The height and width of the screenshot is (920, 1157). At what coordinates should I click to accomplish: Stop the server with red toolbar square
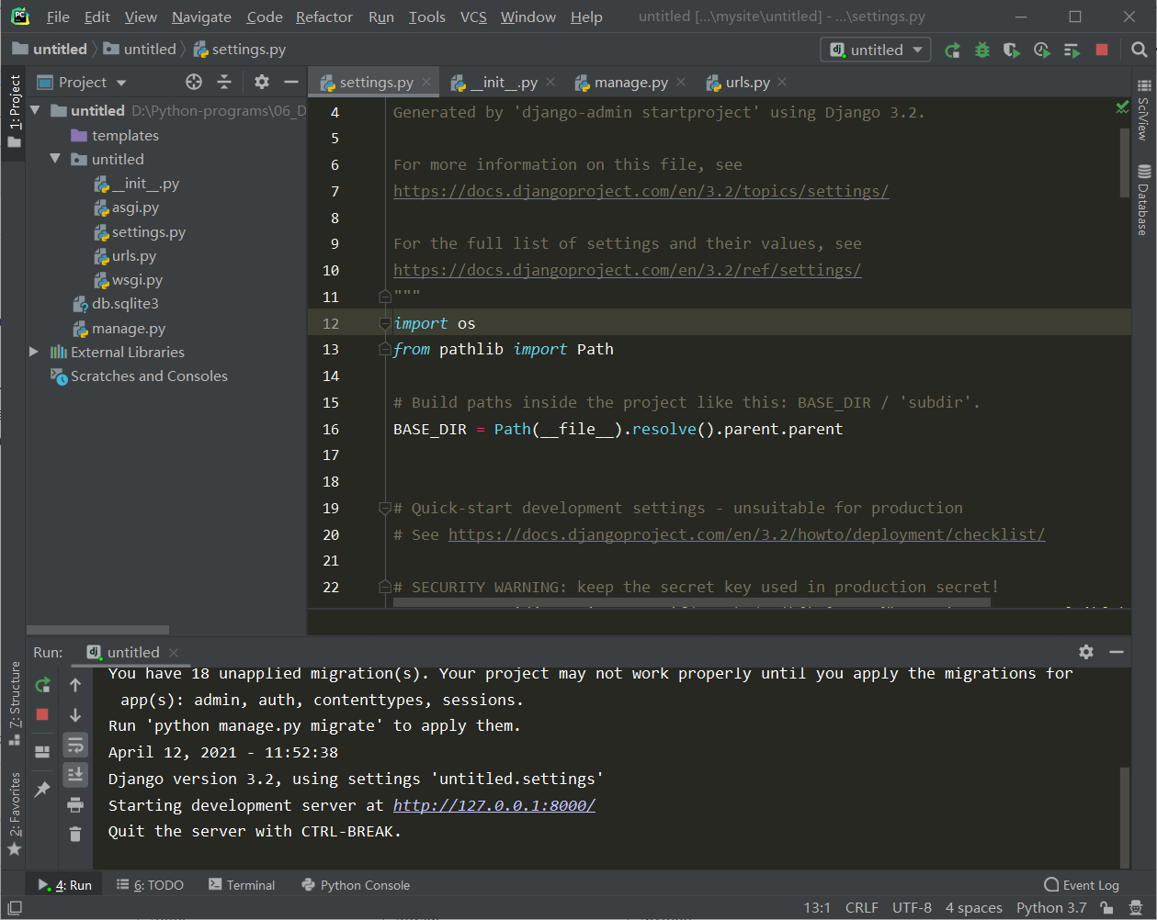(x=1102, y=50)
